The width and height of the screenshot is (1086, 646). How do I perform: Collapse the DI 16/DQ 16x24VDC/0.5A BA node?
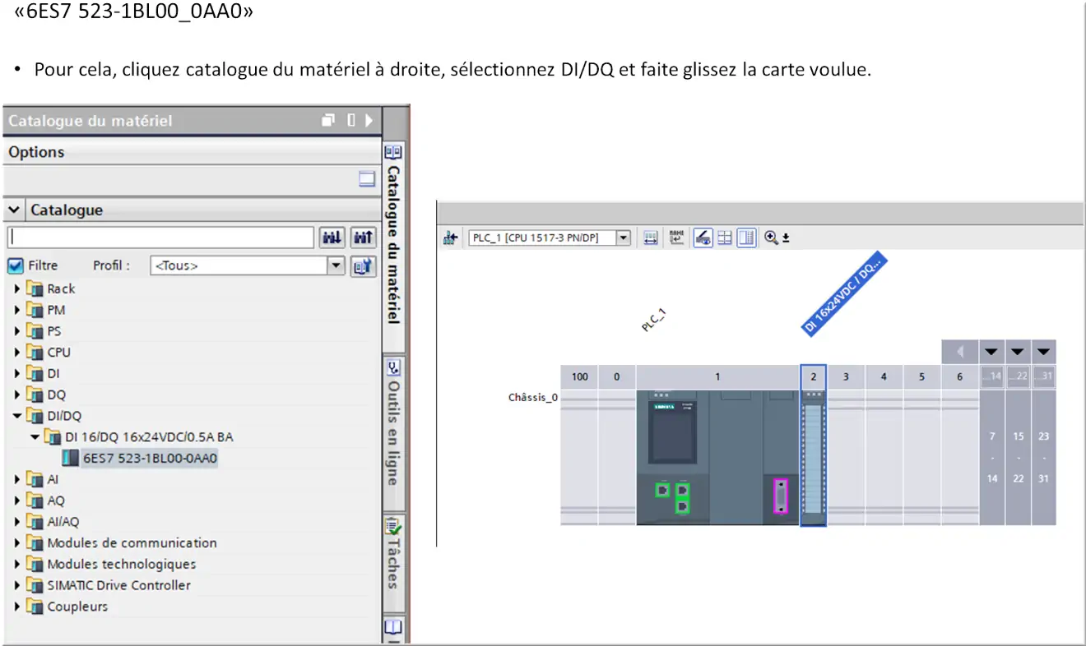click(x=35, y=436)
